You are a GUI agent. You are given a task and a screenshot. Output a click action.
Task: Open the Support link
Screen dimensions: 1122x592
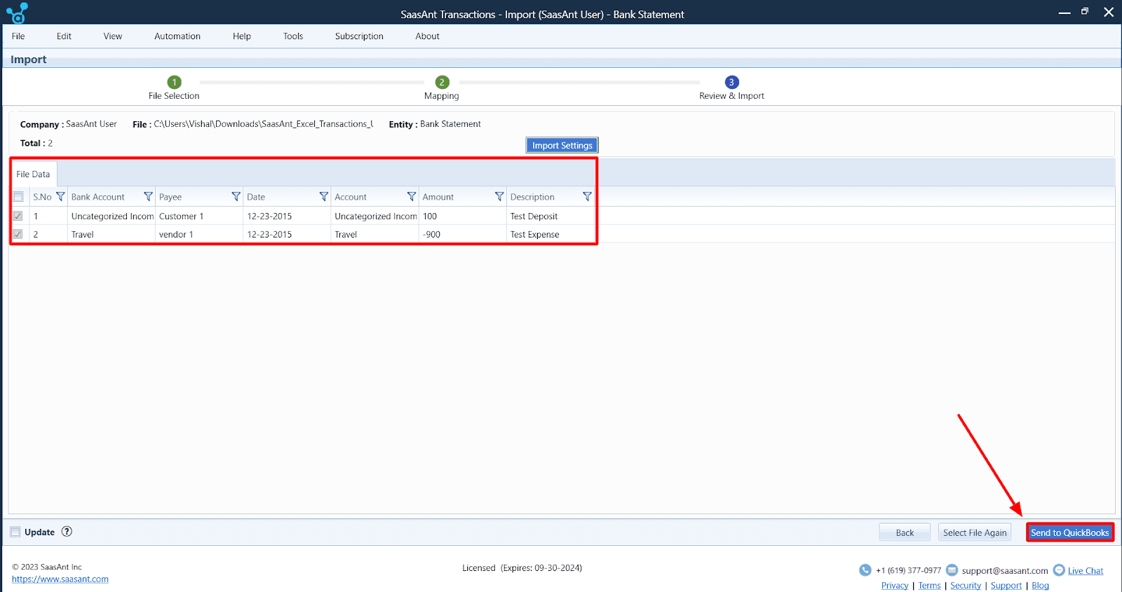[x=1006, y=586]
